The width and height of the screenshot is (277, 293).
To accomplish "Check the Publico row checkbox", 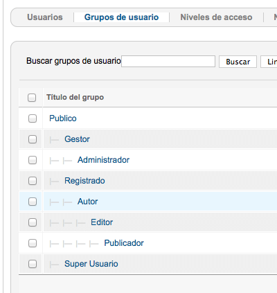I will click(33, 118).
